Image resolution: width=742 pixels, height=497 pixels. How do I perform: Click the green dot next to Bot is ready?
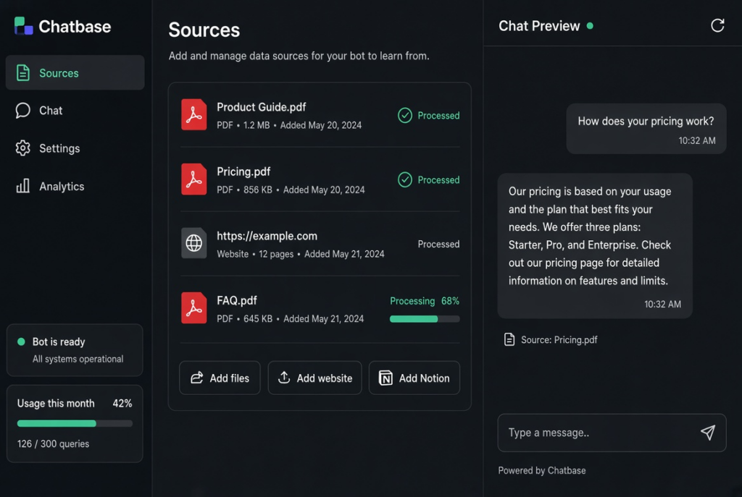[21, 341]
